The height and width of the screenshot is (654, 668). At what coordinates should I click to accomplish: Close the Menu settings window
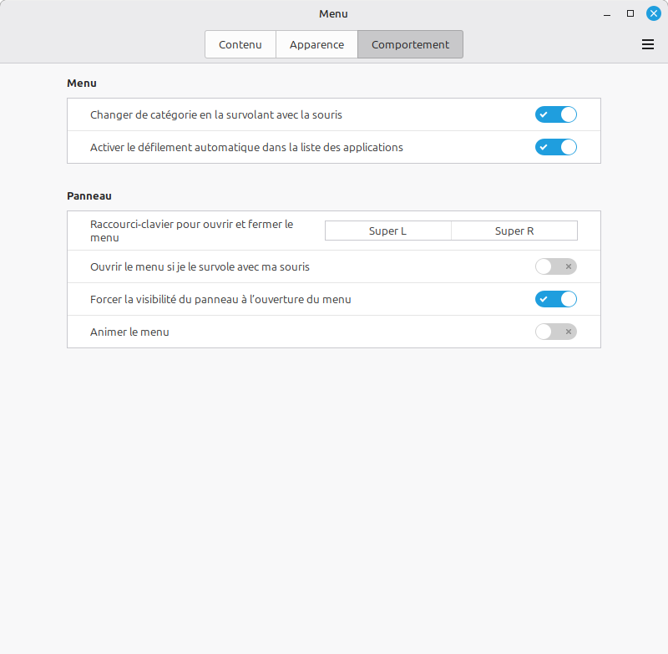click(x=653, y=13)
